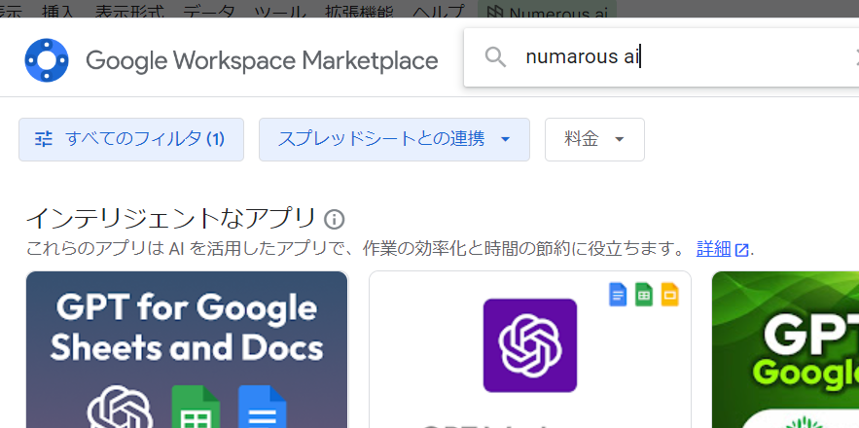Click the magnifying glass search icon
859x428 pixels.
click(496, 57)
